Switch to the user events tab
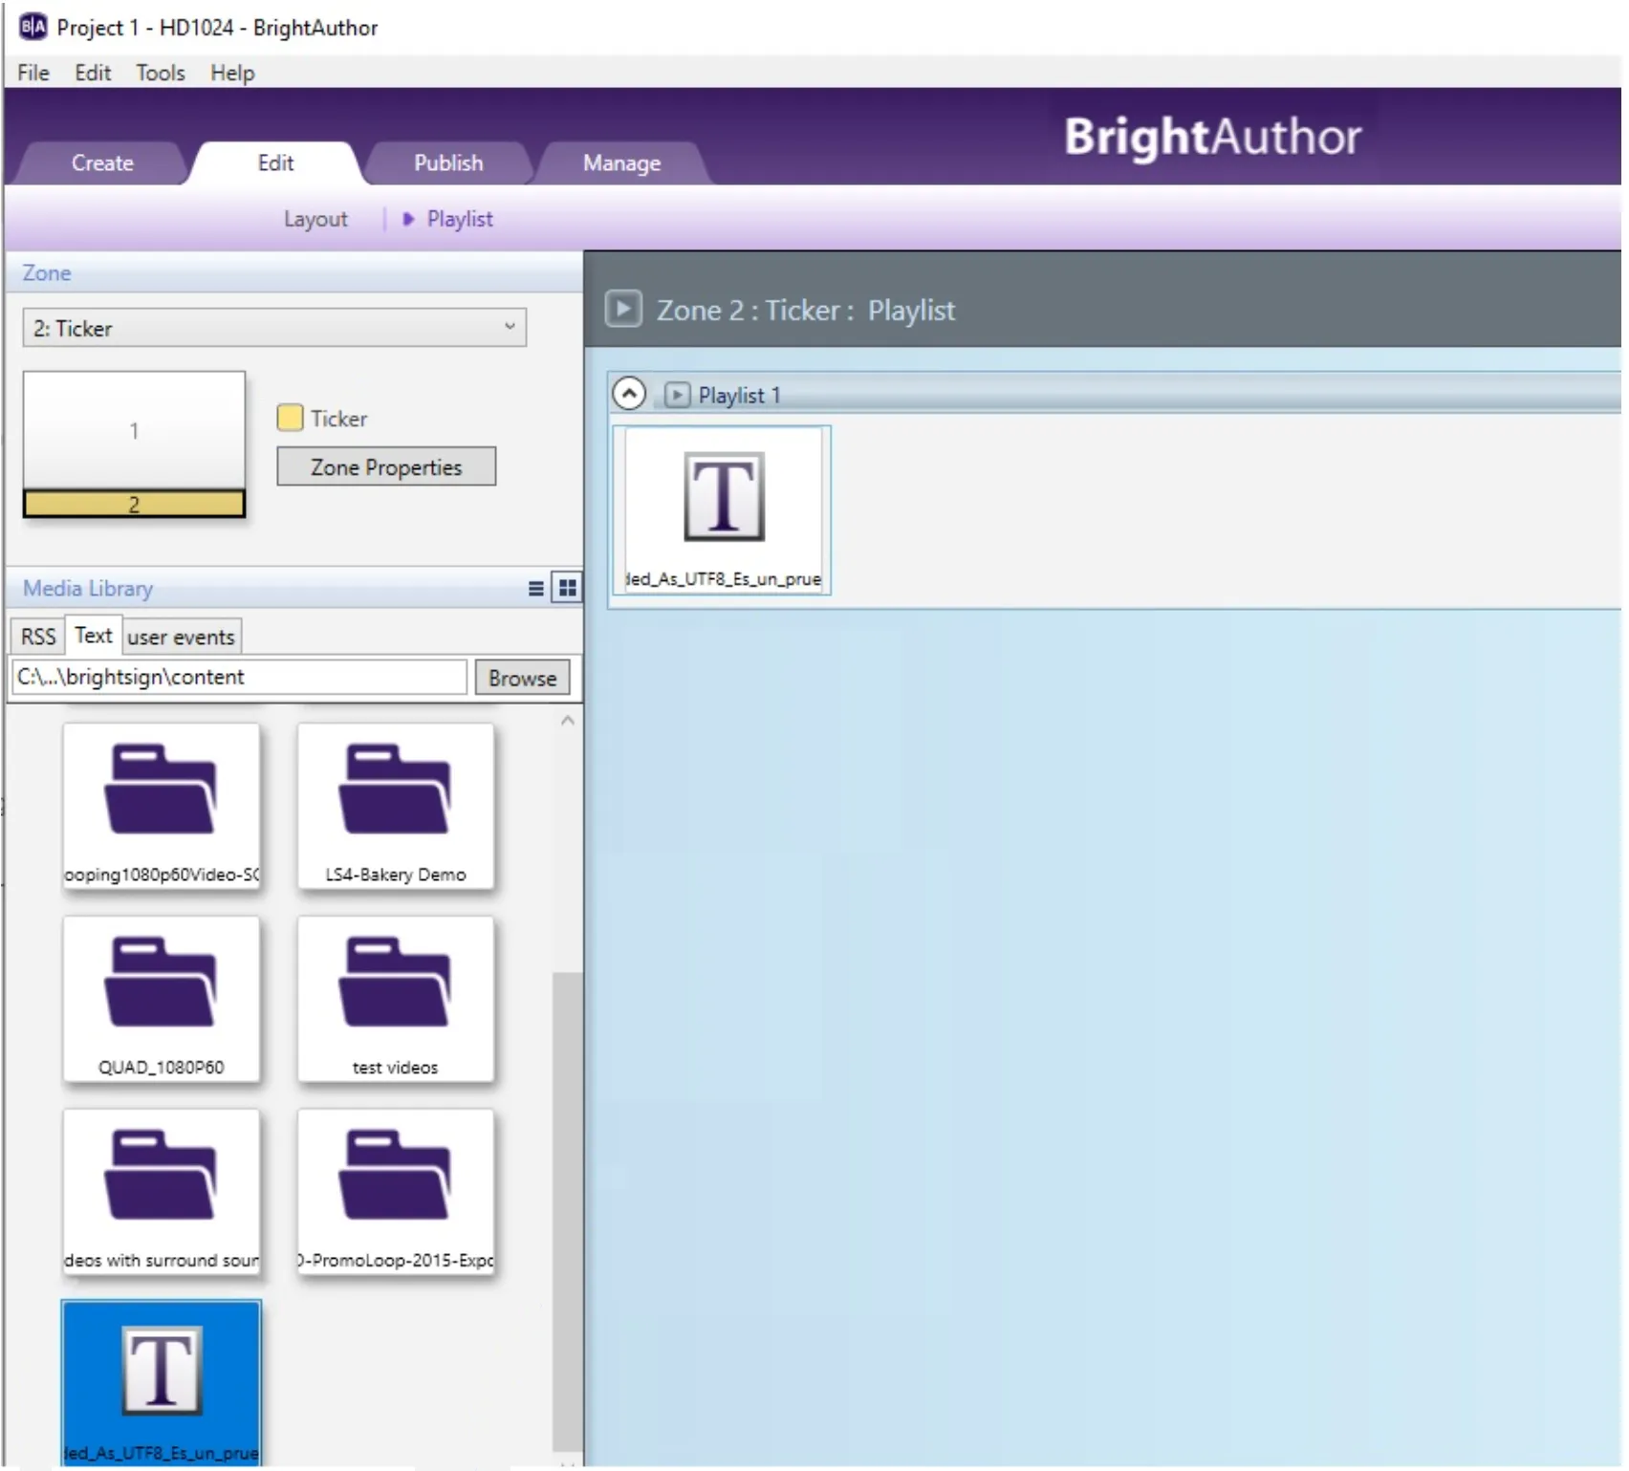The image size is (1629, 1471). click(181, 637)
